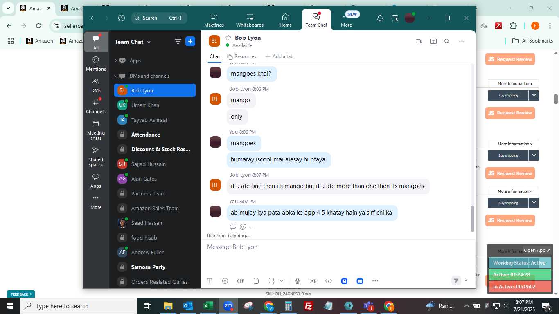Open the calendar icon in top bar
The image size is (559, 314).
tap(395, 18)
